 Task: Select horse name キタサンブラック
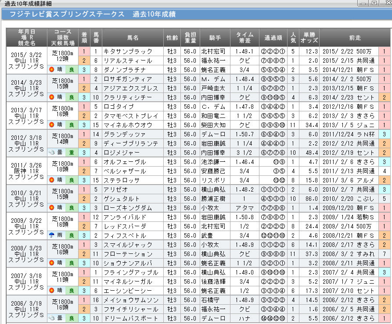tap(128, 51)
